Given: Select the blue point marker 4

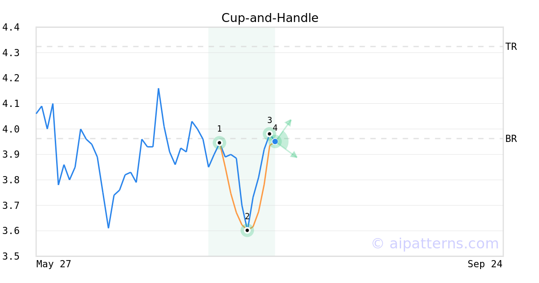Looking at the screenshot, I should (275, 141).
